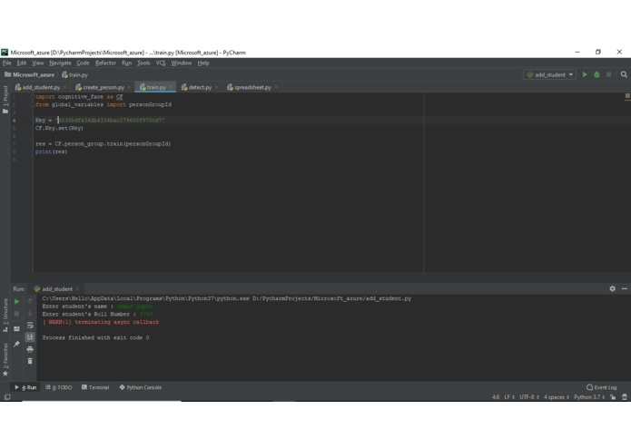Print console output with printer icon
The width and height of the screenshot is (631, 448).
[30, 349]
